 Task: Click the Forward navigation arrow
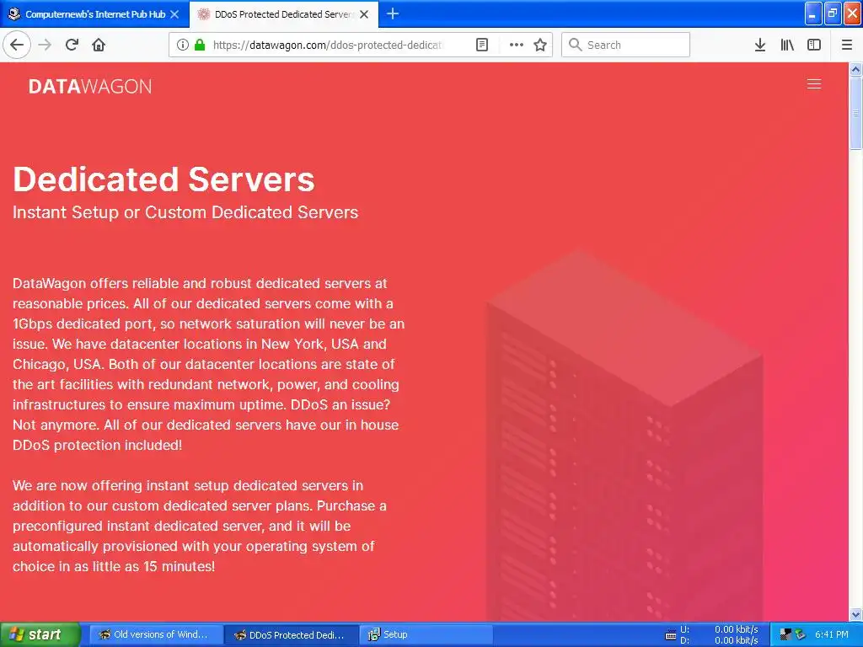(x=46, y=45)
